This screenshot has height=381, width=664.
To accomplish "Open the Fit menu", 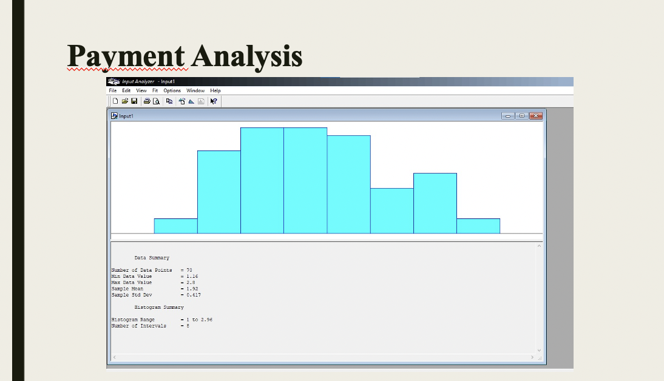I will click(x=155, y=90).
